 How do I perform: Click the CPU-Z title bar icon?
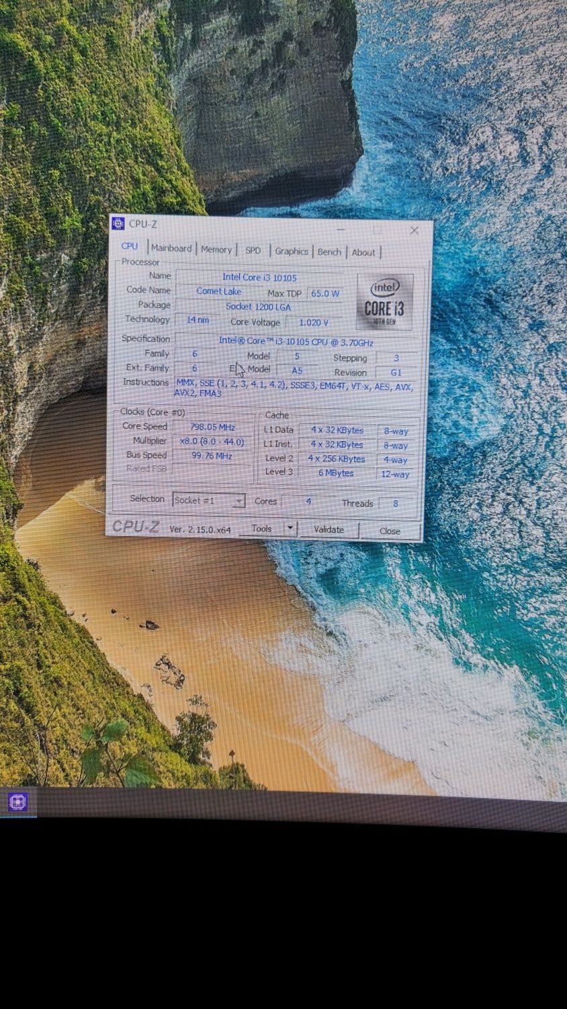118,223
